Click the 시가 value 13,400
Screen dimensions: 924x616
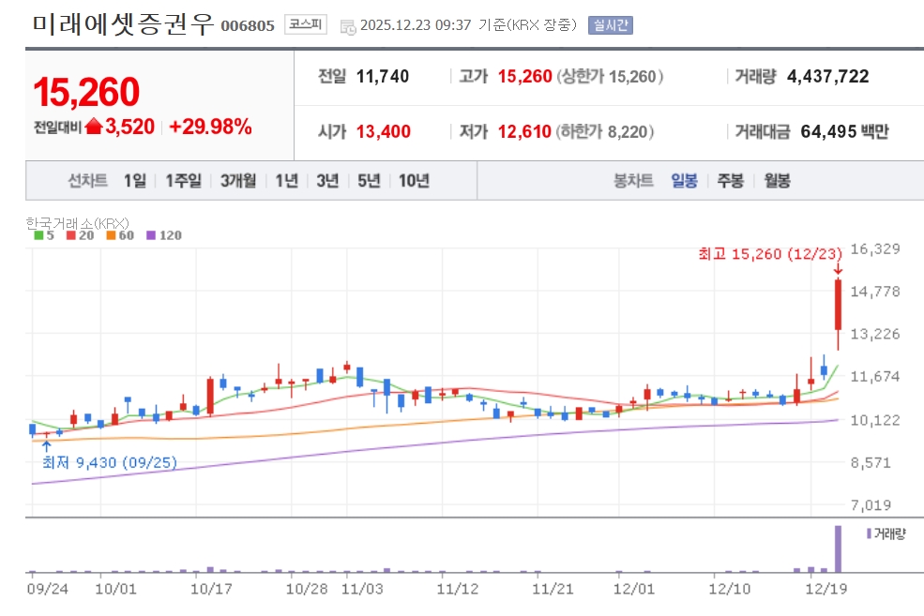click(x=383, y=131)
